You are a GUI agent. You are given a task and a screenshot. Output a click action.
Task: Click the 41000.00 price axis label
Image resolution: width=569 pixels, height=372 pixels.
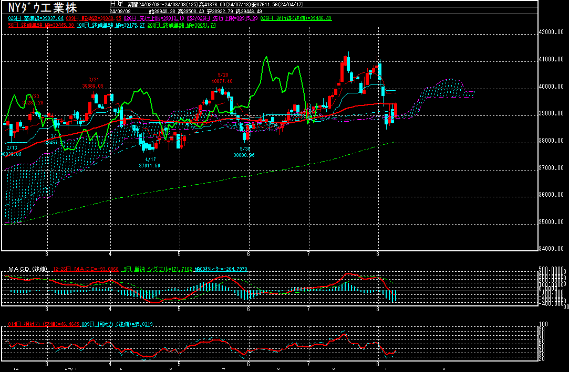551,59
